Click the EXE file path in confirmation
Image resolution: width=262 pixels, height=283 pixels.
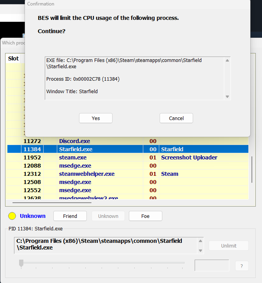[x=124, y=64]
